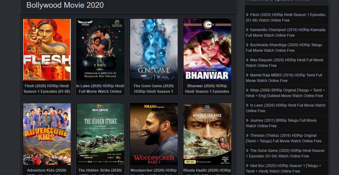This screenshot has width=339, height=175.
Task: Open The Gone Game Episodes (01-04) sidebar link
Action: [285, 153]
